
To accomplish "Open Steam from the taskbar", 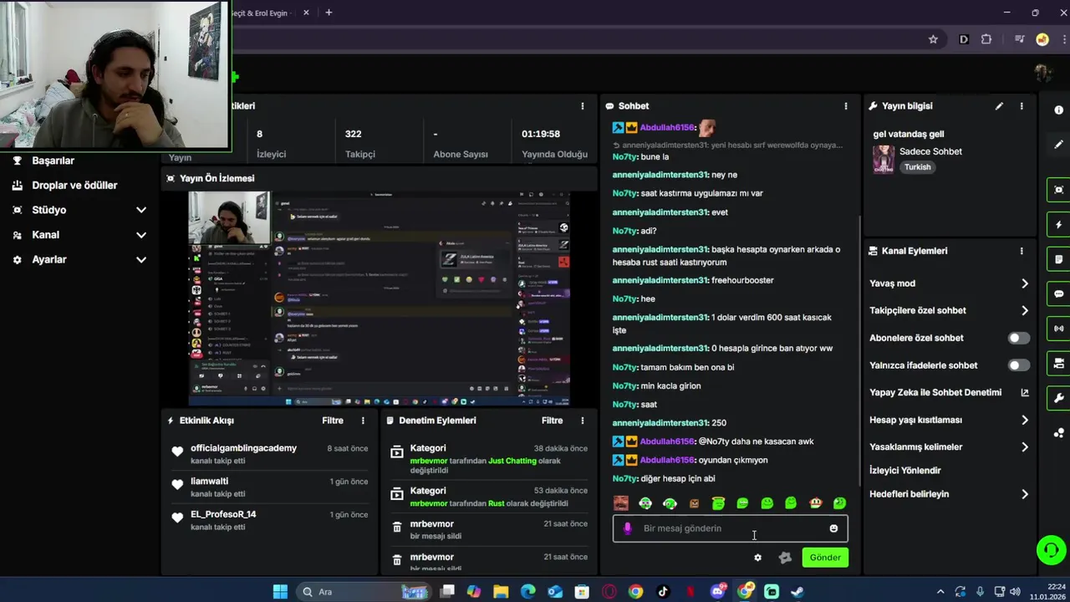I will [x=797, y=592].
